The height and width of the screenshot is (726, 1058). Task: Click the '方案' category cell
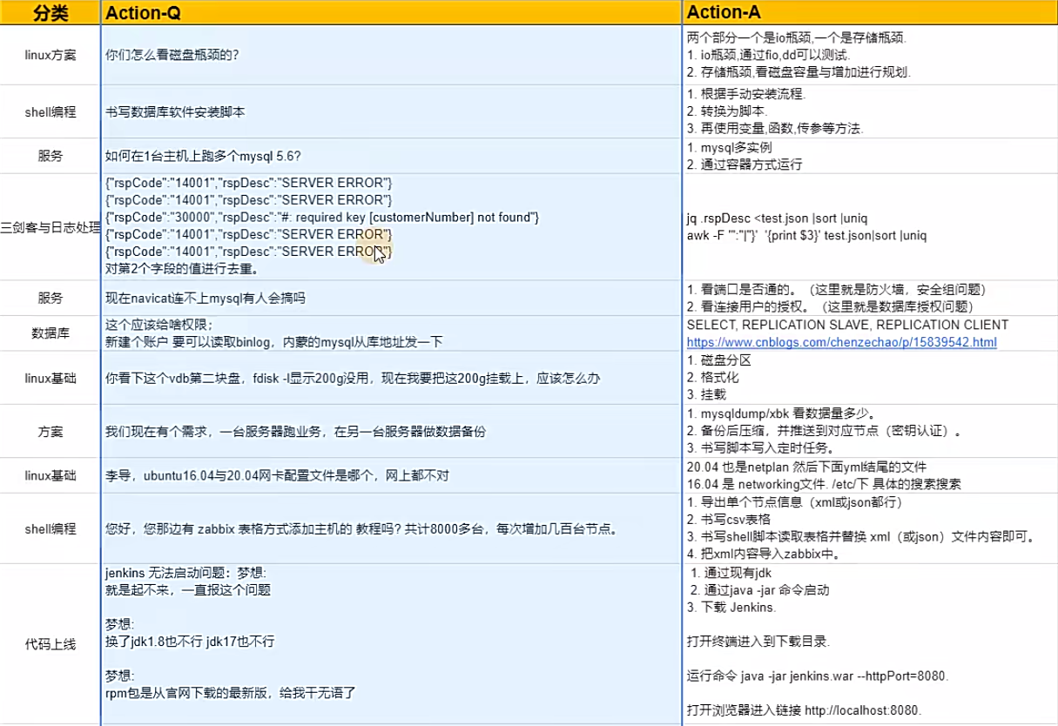point(50,431)
